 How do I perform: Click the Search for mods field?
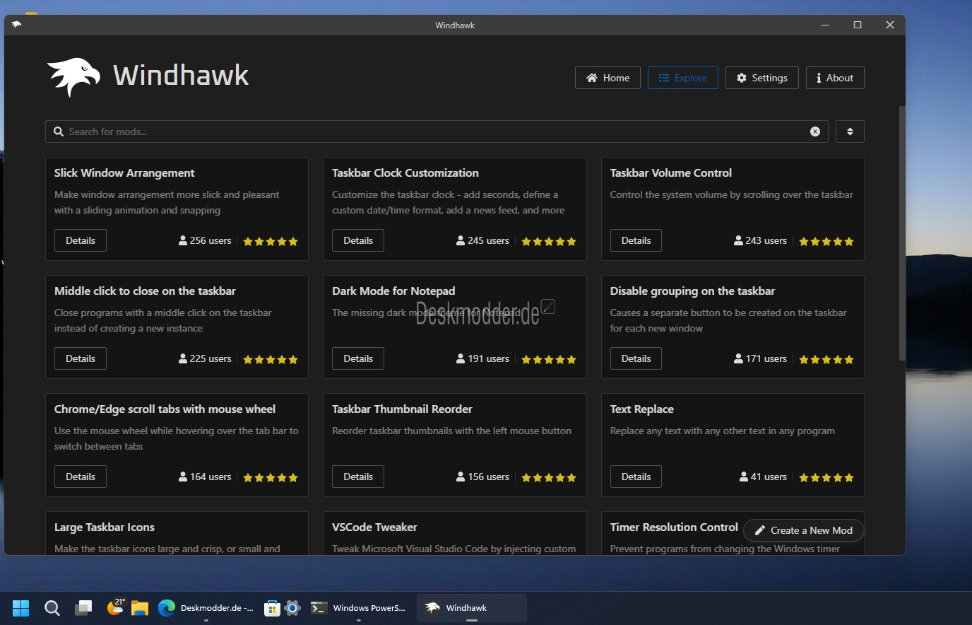point(437,132)
